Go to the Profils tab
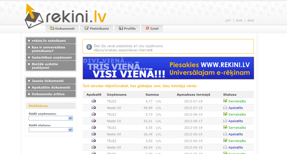The image size is (287, 154). (127, 28)
